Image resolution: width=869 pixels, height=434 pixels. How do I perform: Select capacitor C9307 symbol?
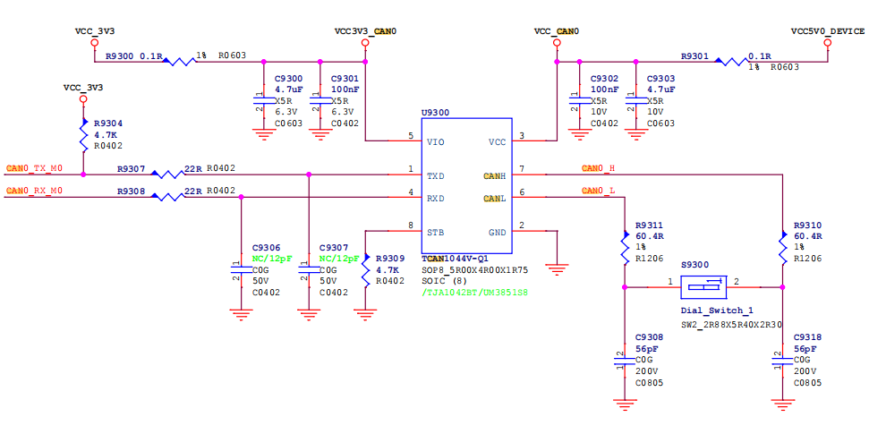[x=309, y=270]
